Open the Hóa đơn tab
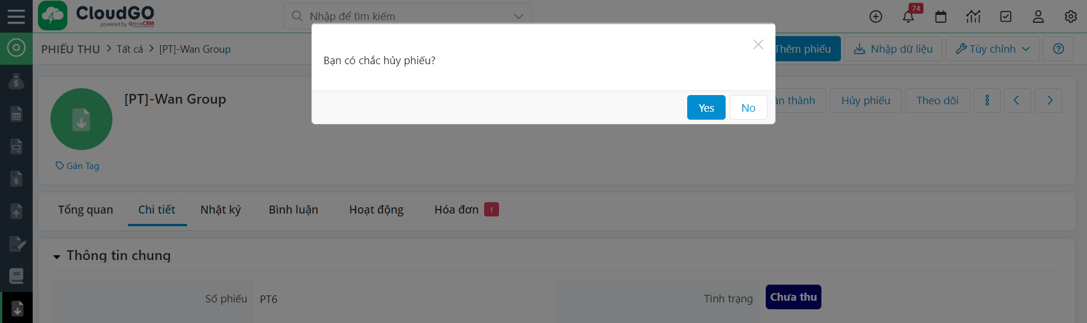Screen dimensions: 1087x323 457,210
